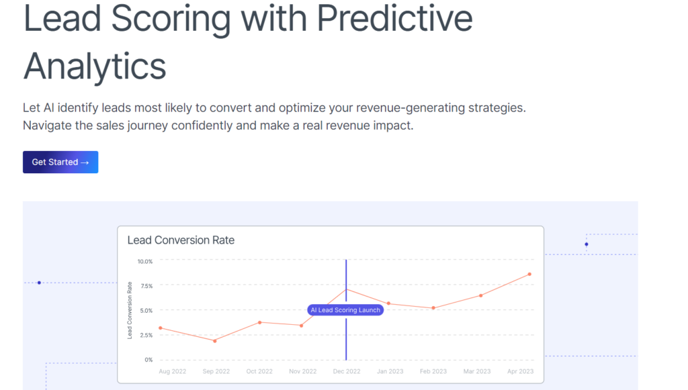The image size is (688, 390).
Task: Click the Lead Conversion Rate chart title
Action: click(181, 240)
